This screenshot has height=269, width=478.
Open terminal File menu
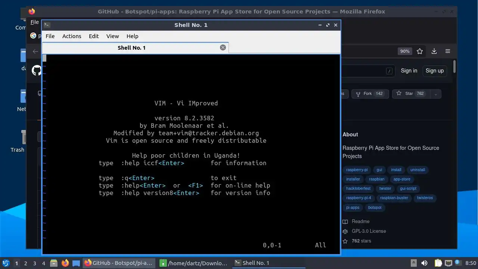tap(50, 36)
